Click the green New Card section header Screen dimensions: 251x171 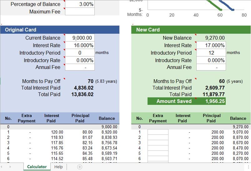pos(191,30)
